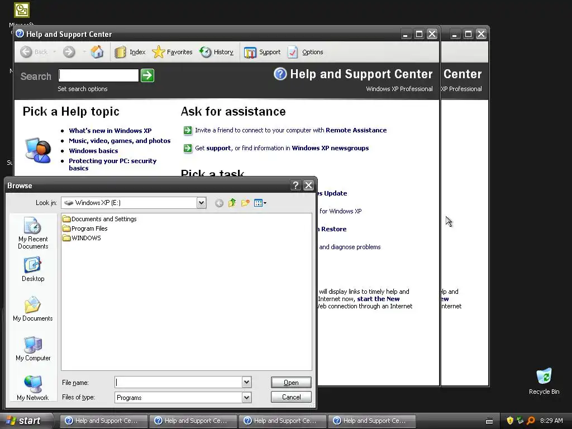Click the Up One Level folder icon

(x=232, y=203)
